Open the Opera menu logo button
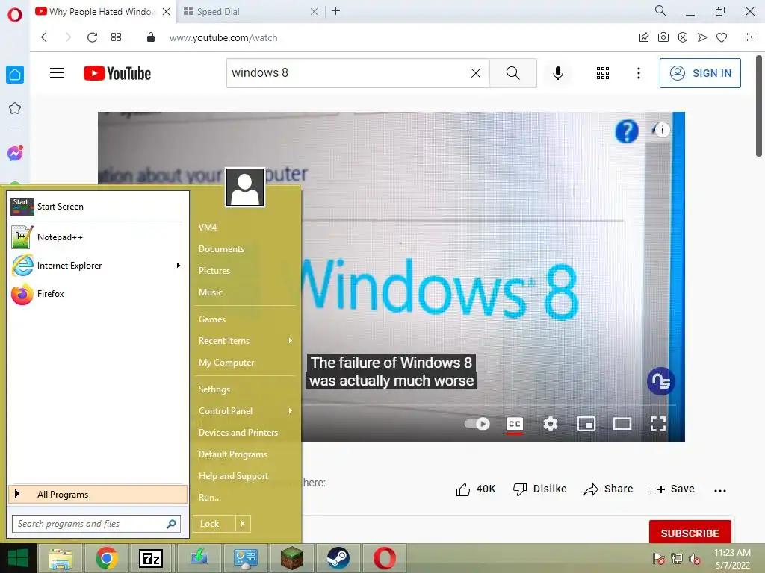 click(15, 14)
